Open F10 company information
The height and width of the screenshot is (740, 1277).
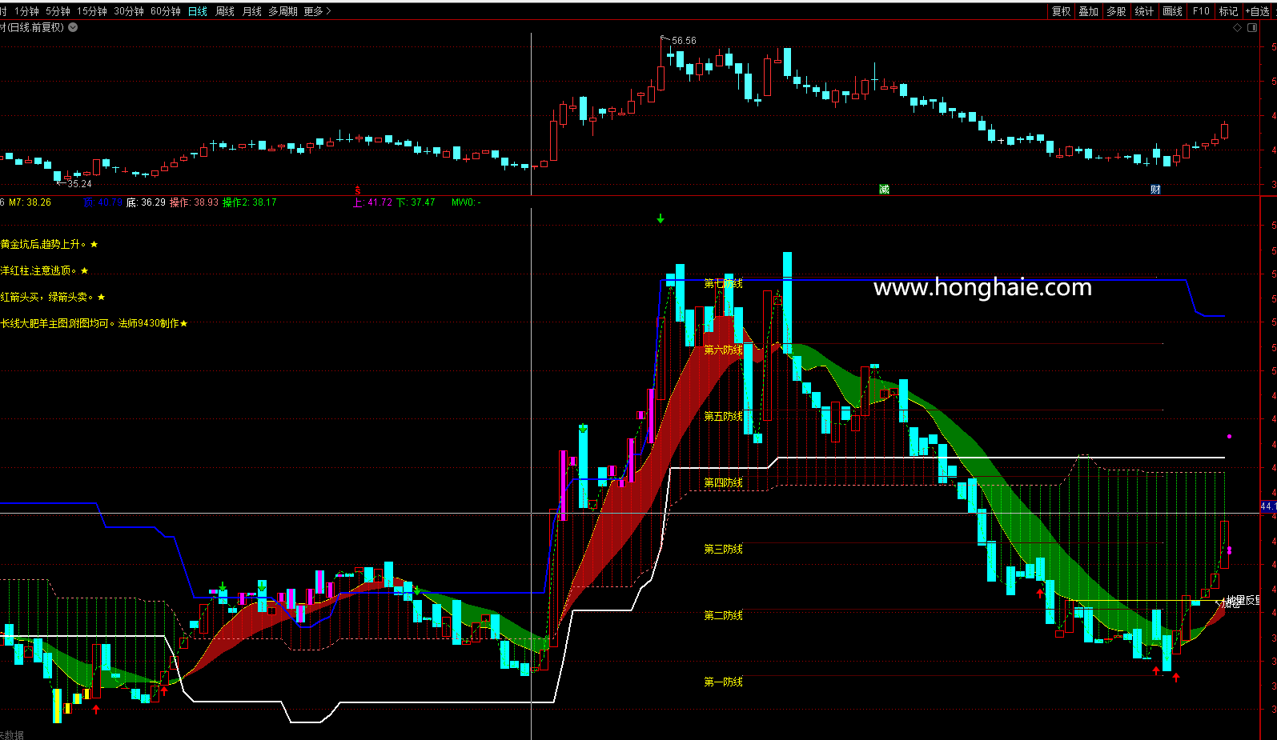[1201, 11]
